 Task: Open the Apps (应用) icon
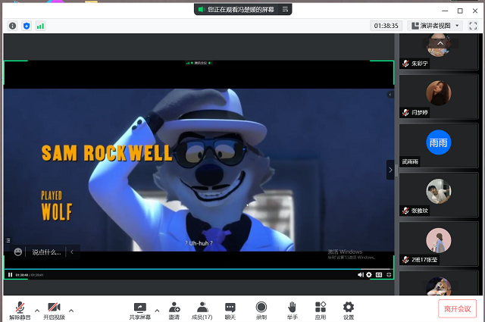(321, 308)
